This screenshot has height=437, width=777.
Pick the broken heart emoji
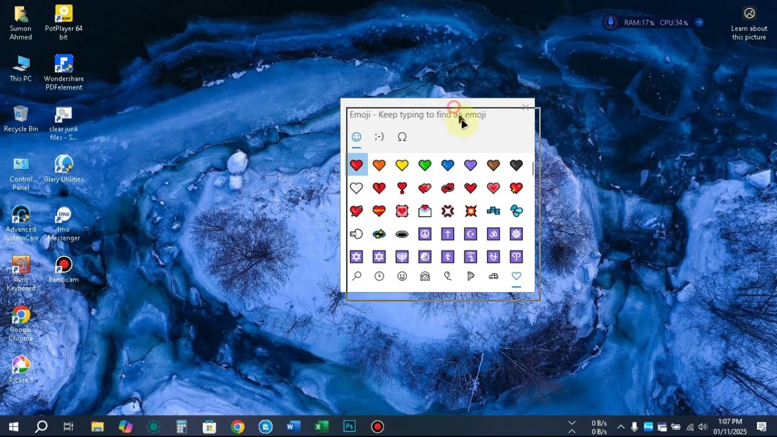tap(379, 188)
